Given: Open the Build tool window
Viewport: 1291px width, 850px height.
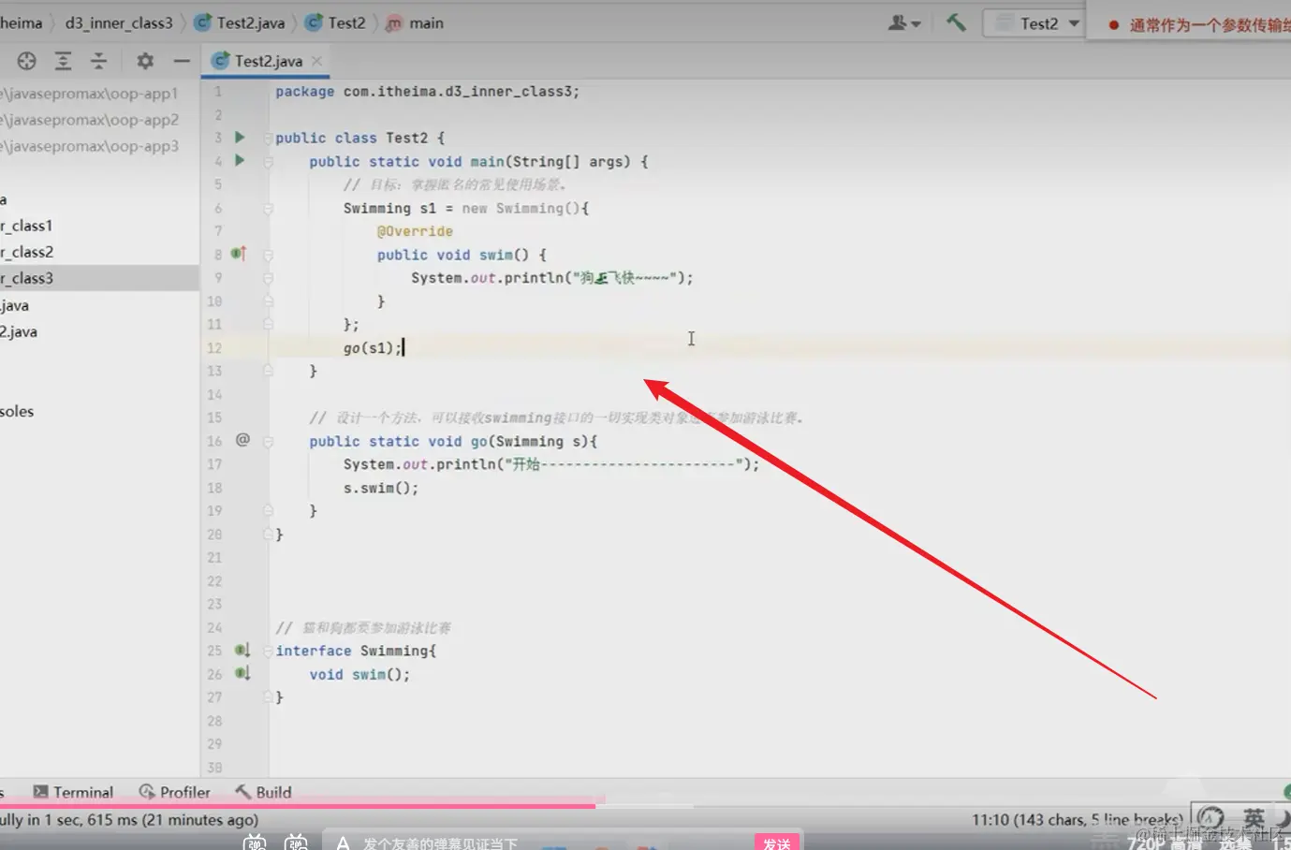Looking at the screenshot, I should click(x=264, y=792).
